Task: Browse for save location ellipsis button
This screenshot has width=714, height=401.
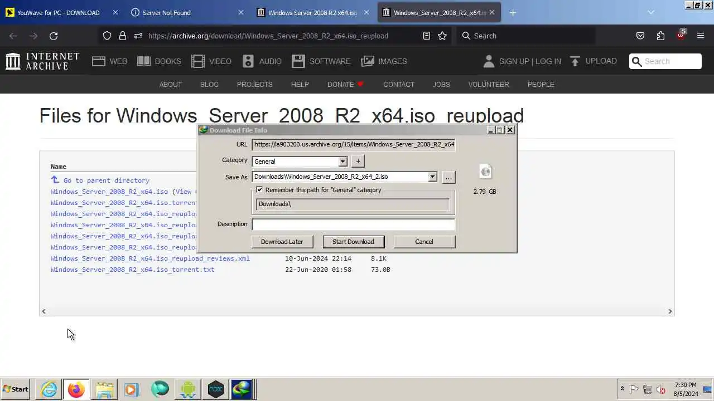Action: pyautogui.click(x=448, y=177)
